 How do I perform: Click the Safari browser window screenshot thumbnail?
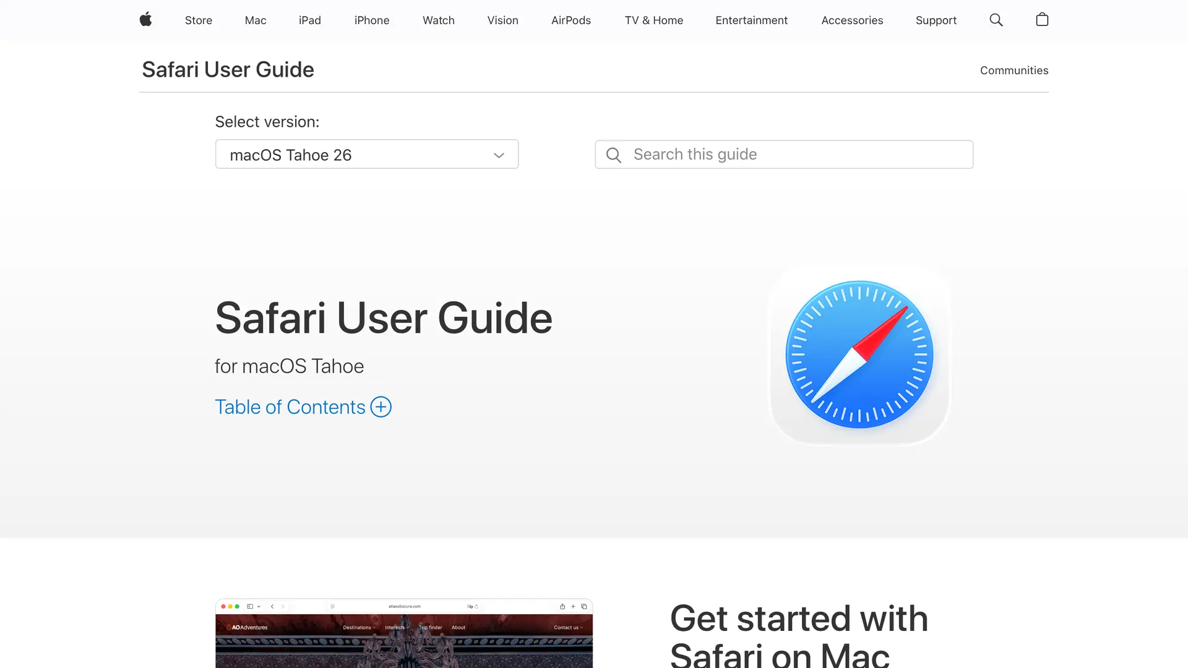click(x=404, y=633)
